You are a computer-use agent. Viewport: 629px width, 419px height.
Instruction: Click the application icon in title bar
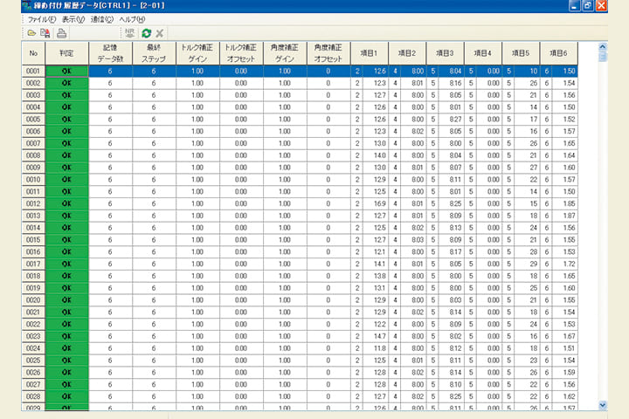[x=28, y=6]
